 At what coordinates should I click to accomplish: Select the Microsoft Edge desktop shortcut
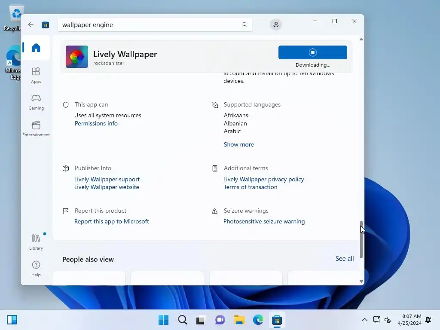(x=12, y=63)
